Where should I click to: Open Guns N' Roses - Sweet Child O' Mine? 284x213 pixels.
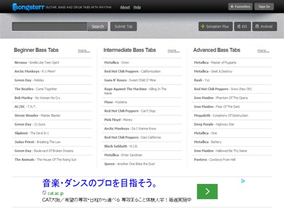tap(130, 80)
